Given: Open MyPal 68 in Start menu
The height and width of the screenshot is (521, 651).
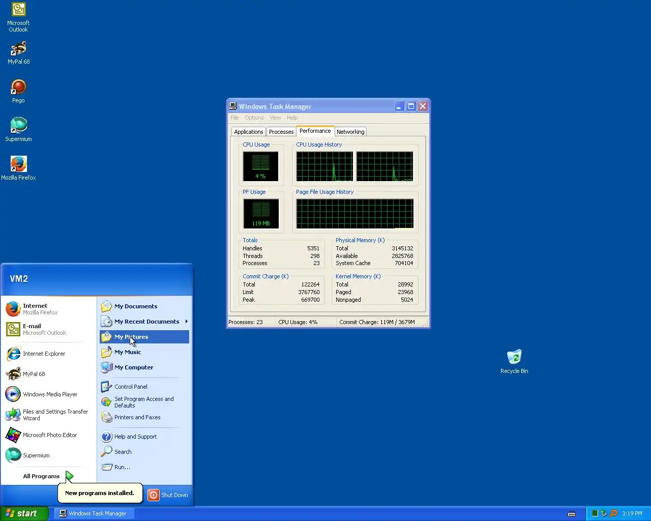Looking at the screenshot, I should click(49, 374).
